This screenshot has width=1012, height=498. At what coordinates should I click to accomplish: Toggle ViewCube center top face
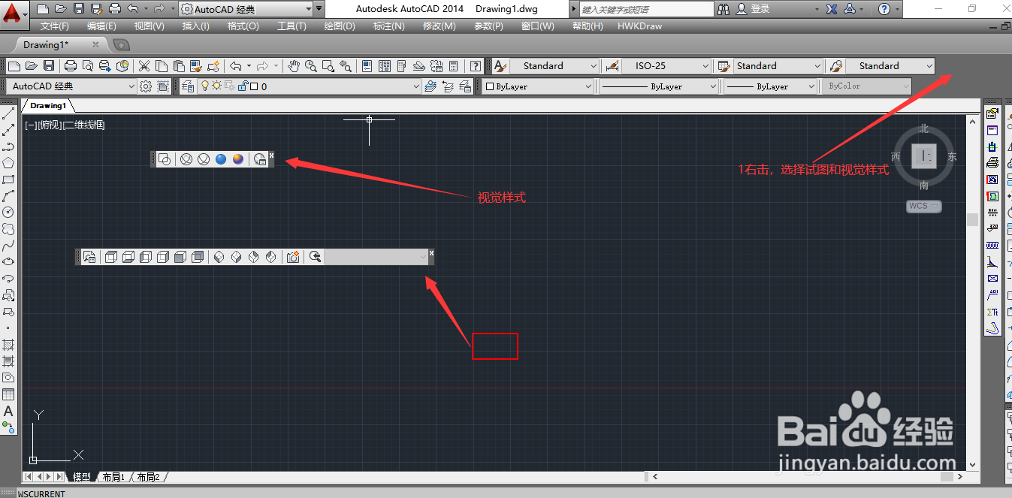click(924, 156)
